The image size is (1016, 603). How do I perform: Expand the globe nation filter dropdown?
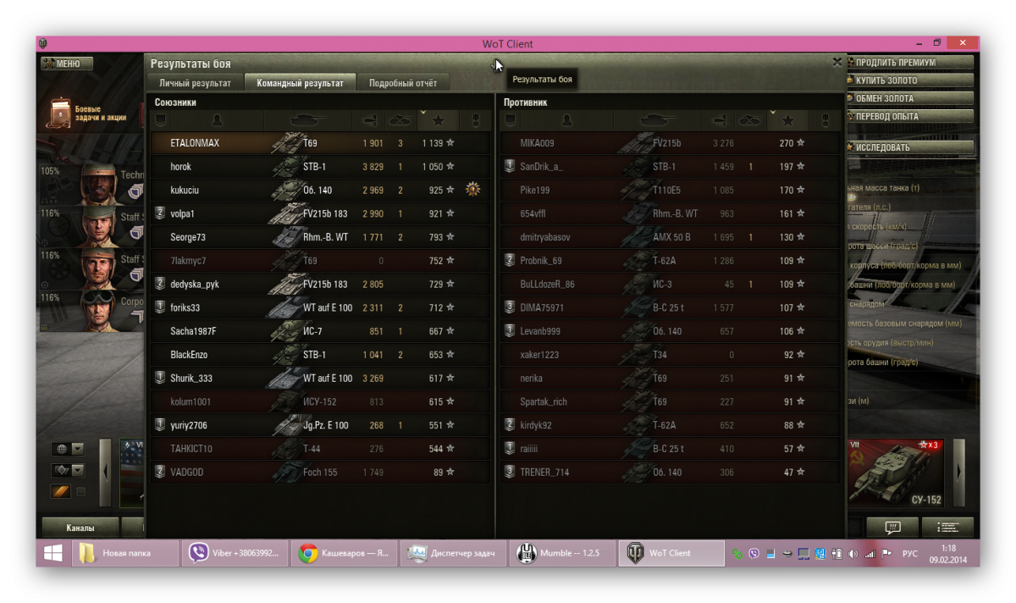(x=78, y=449)
